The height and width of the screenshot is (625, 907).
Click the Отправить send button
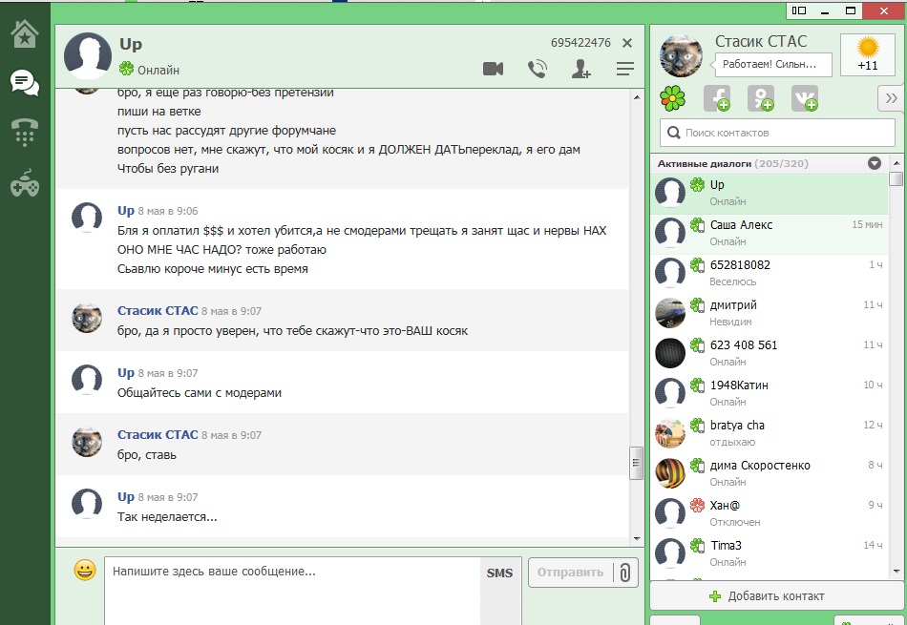coord(570,573)
